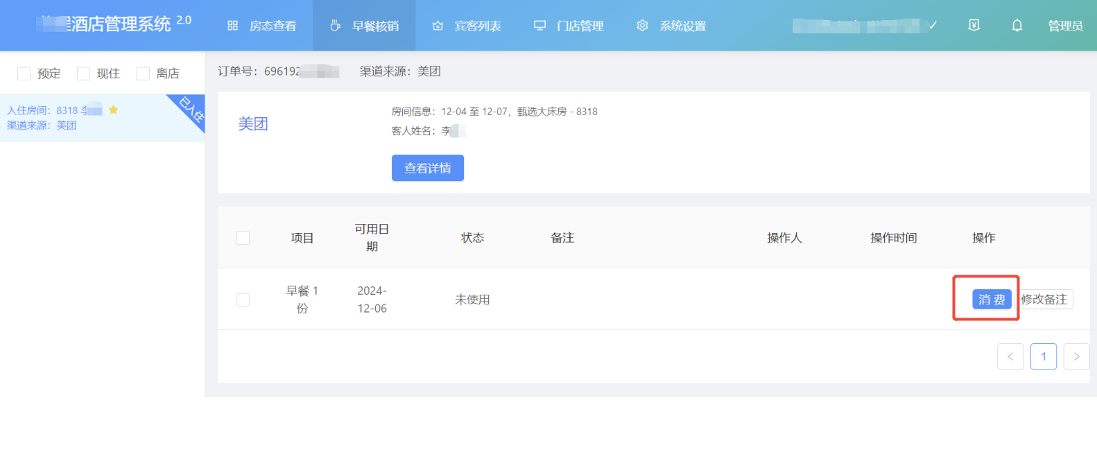The height and width of the screenshot is (450, 1097).
Task: Click the 订单号 text
Action: 279,71
